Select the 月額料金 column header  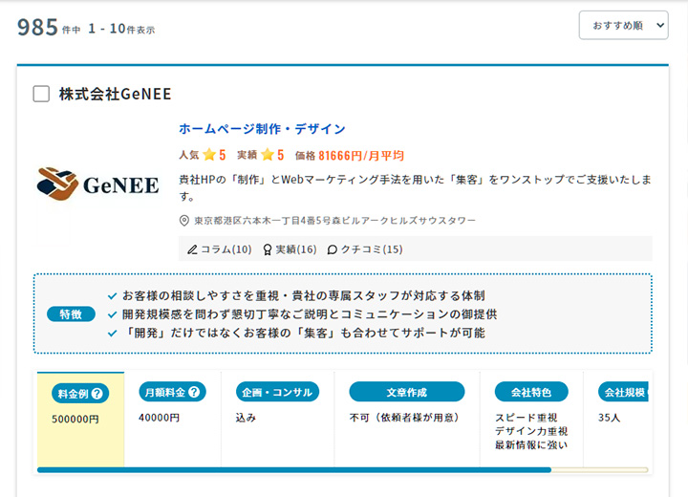pyautogui.click(x=172, y=392)
